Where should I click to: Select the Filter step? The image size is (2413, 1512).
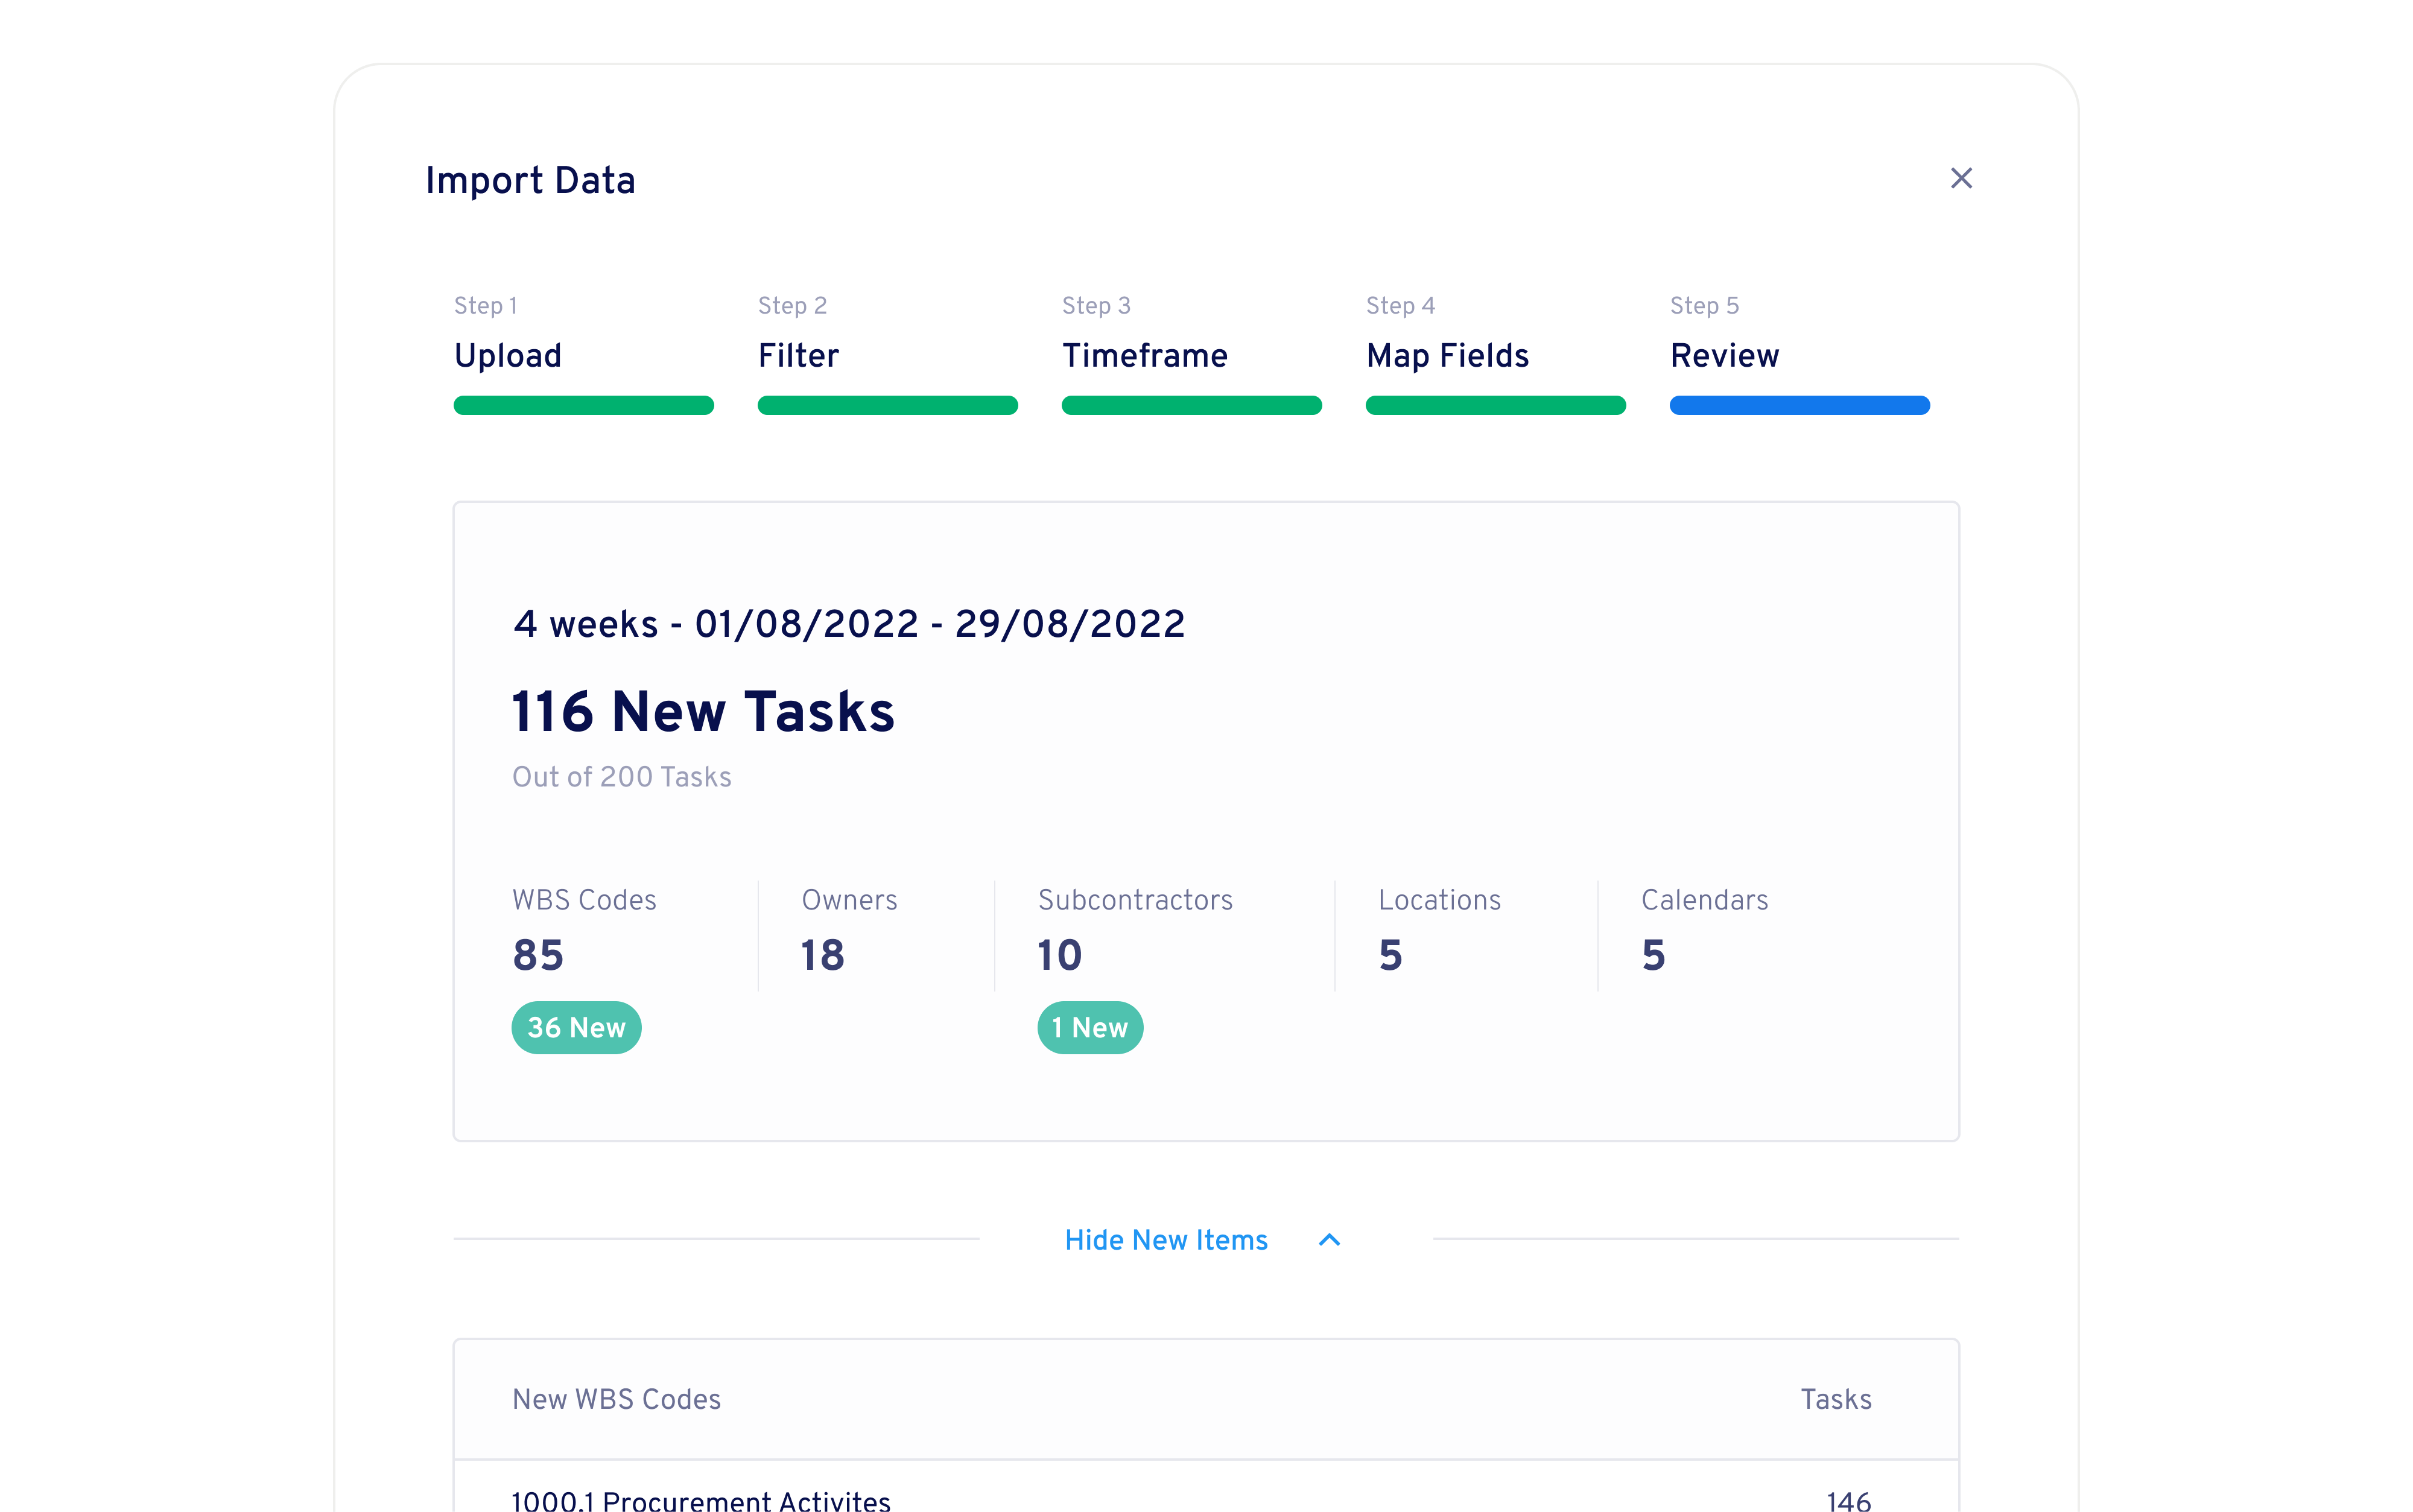point(798,356)
